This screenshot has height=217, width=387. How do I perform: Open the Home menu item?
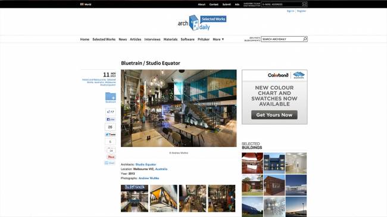pos(85,39)
